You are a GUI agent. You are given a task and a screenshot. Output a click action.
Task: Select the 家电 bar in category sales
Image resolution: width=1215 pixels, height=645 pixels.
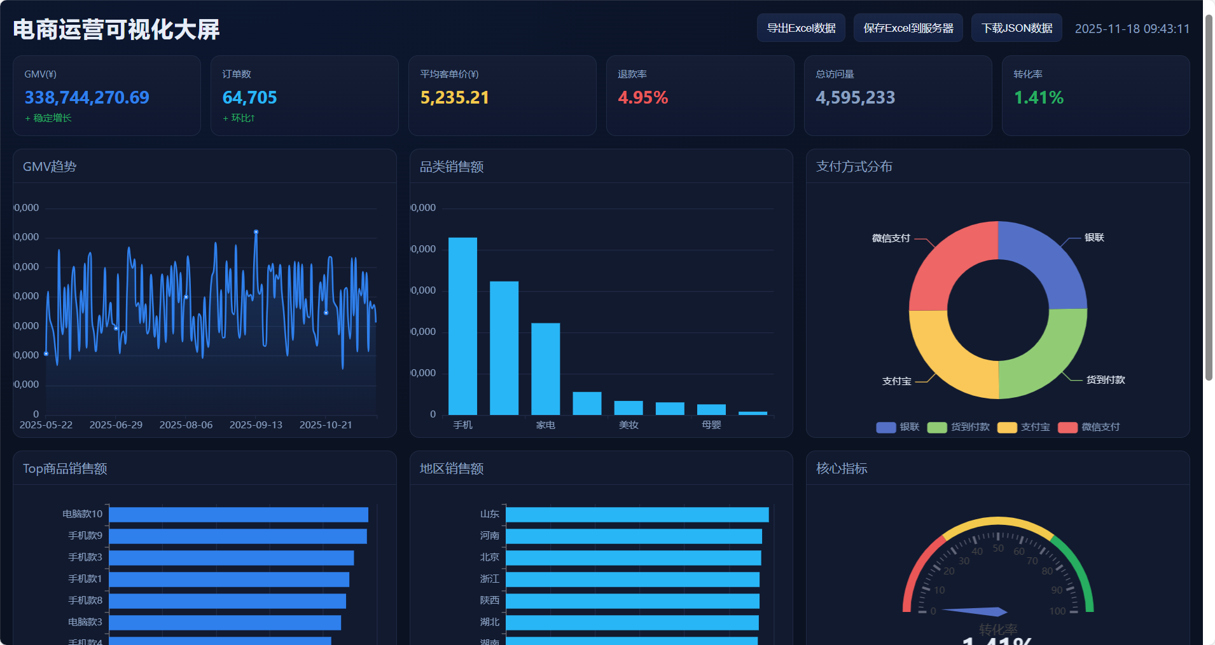coord(545,369)
